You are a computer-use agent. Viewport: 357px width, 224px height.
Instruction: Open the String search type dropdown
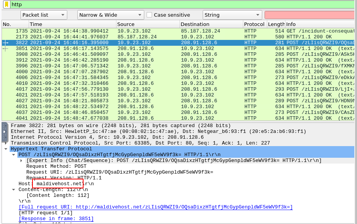point(232,15)
